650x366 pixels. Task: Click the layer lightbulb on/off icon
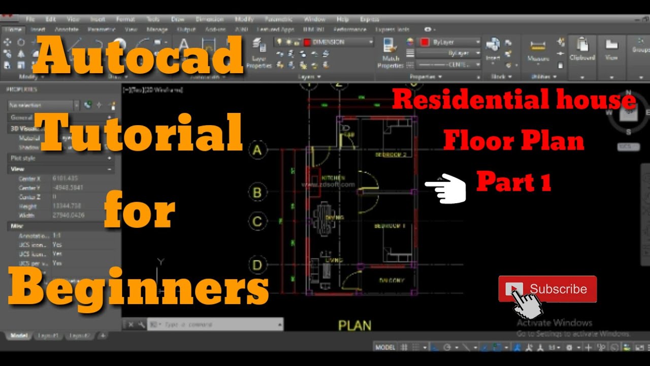tap(278, 42)
